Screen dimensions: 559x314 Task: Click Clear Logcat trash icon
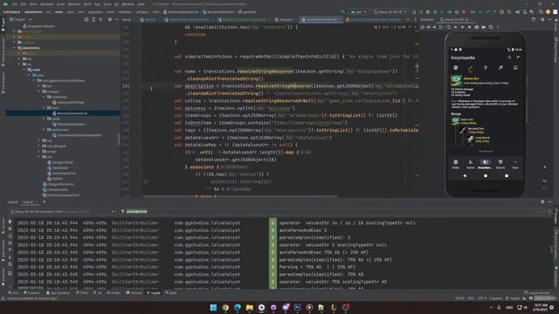pyautogui.click(x=10, y=222)
